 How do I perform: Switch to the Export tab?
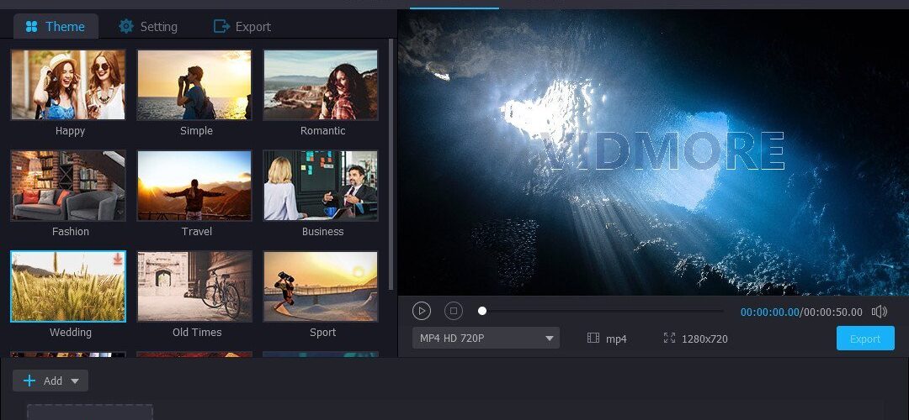(242, 26)
